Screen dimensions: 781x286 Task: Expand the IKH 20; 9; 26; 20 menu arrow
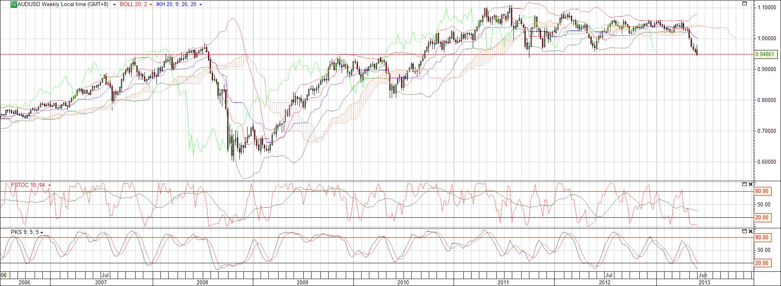pyautogui.click(x=201, y=4)
